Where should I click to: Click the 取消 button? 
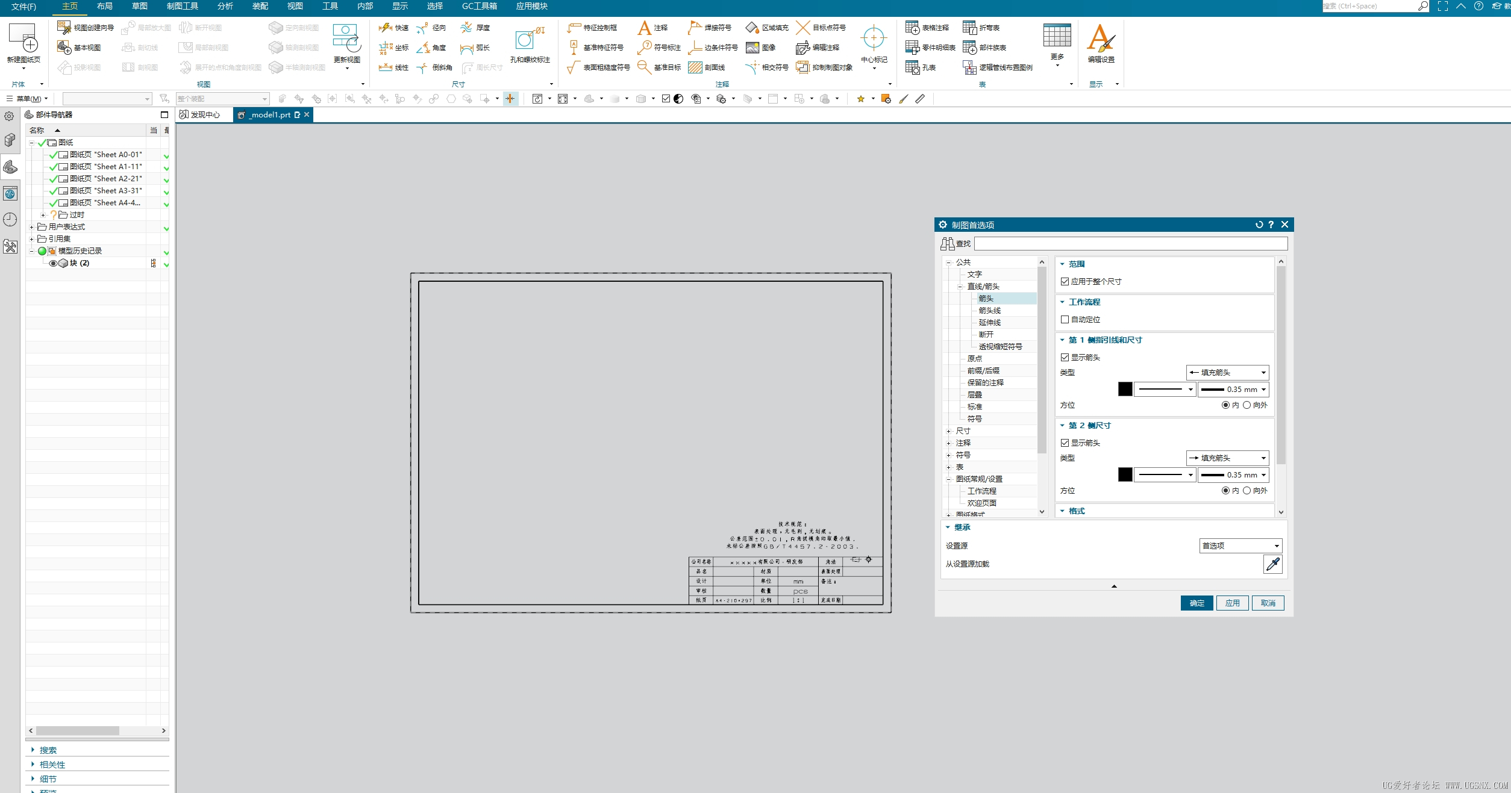[1268, 603]
